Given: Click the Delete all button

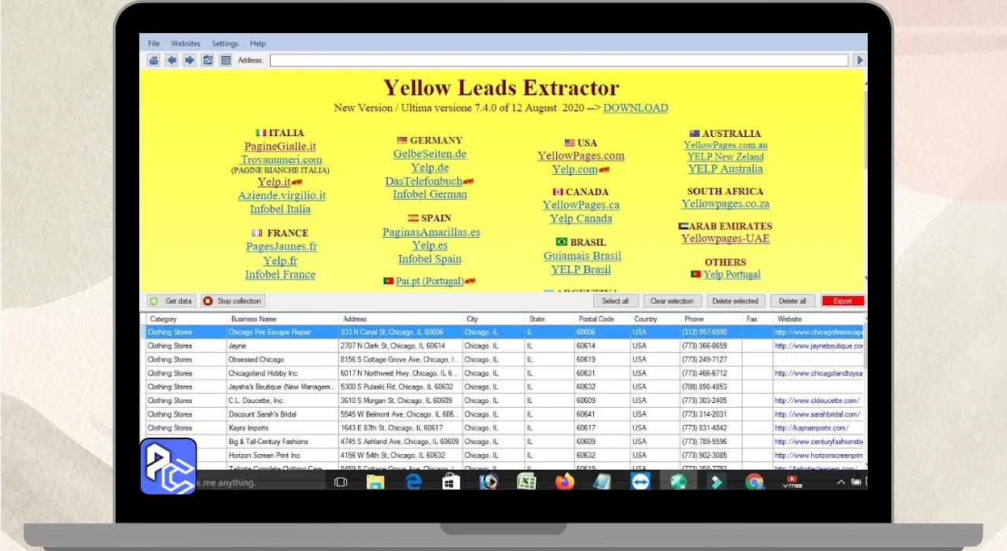Looking at the screenshot, I should coord(792,301).
